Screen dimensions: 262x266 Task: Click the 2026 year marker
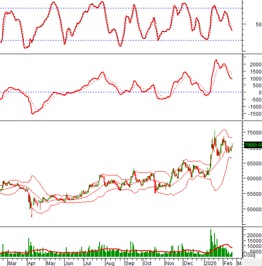[x=209, y=263]
